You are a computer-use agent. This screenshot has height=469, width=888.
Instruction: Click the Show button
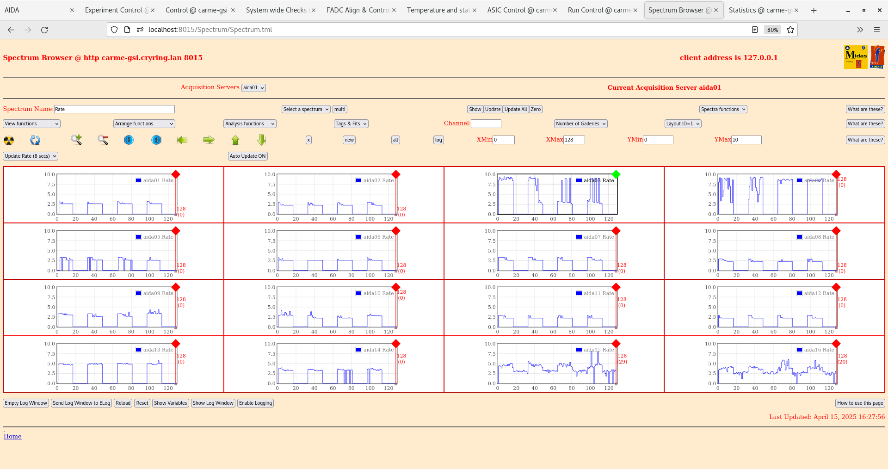(475, 109)
